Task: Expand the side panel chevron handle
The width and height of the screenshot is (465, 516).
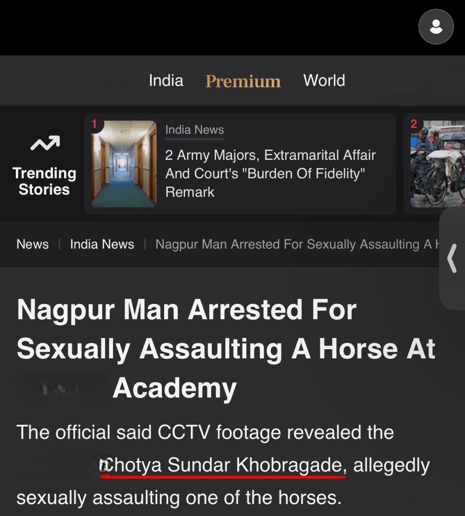Action: 452,258
